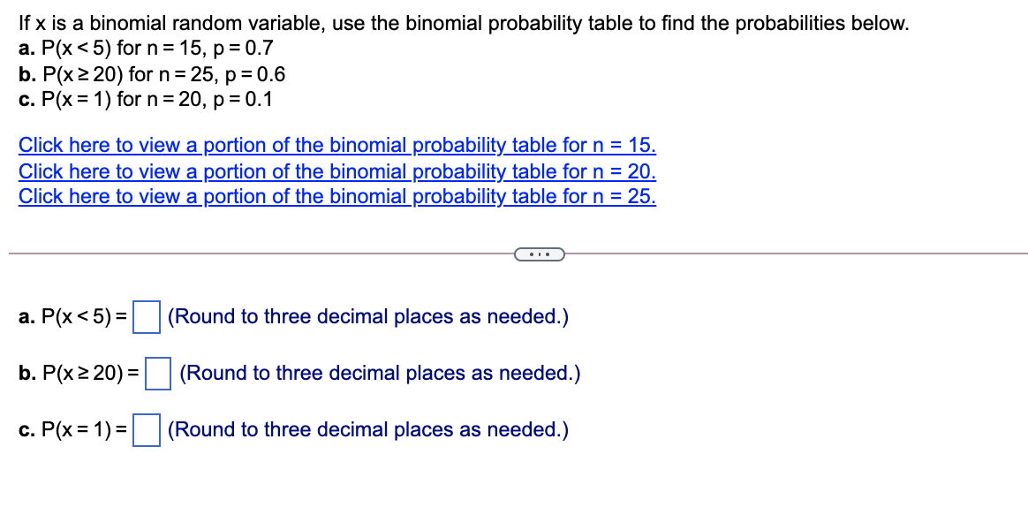
Task: Click rounding hint next to part a answer
Action: pyautogui.click(x=369, y=316)
